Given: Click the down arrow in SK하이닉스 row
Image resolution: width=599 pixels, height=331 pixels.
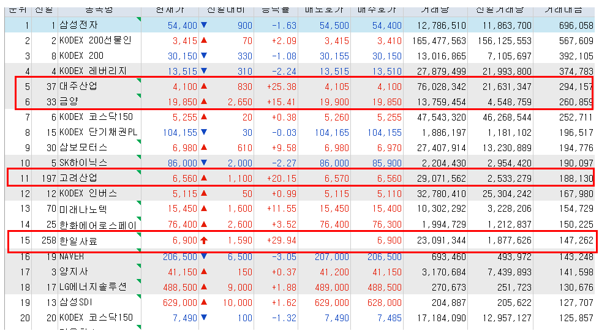Looking at the screenshot, I should [204, 163].
